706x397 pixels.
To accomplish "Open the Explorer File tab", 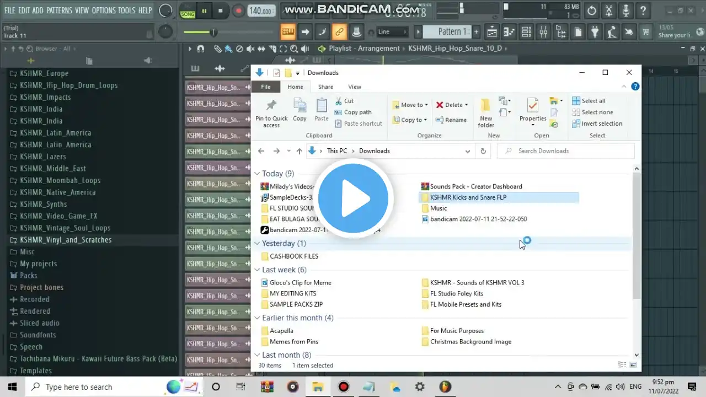I will [266, 87].
